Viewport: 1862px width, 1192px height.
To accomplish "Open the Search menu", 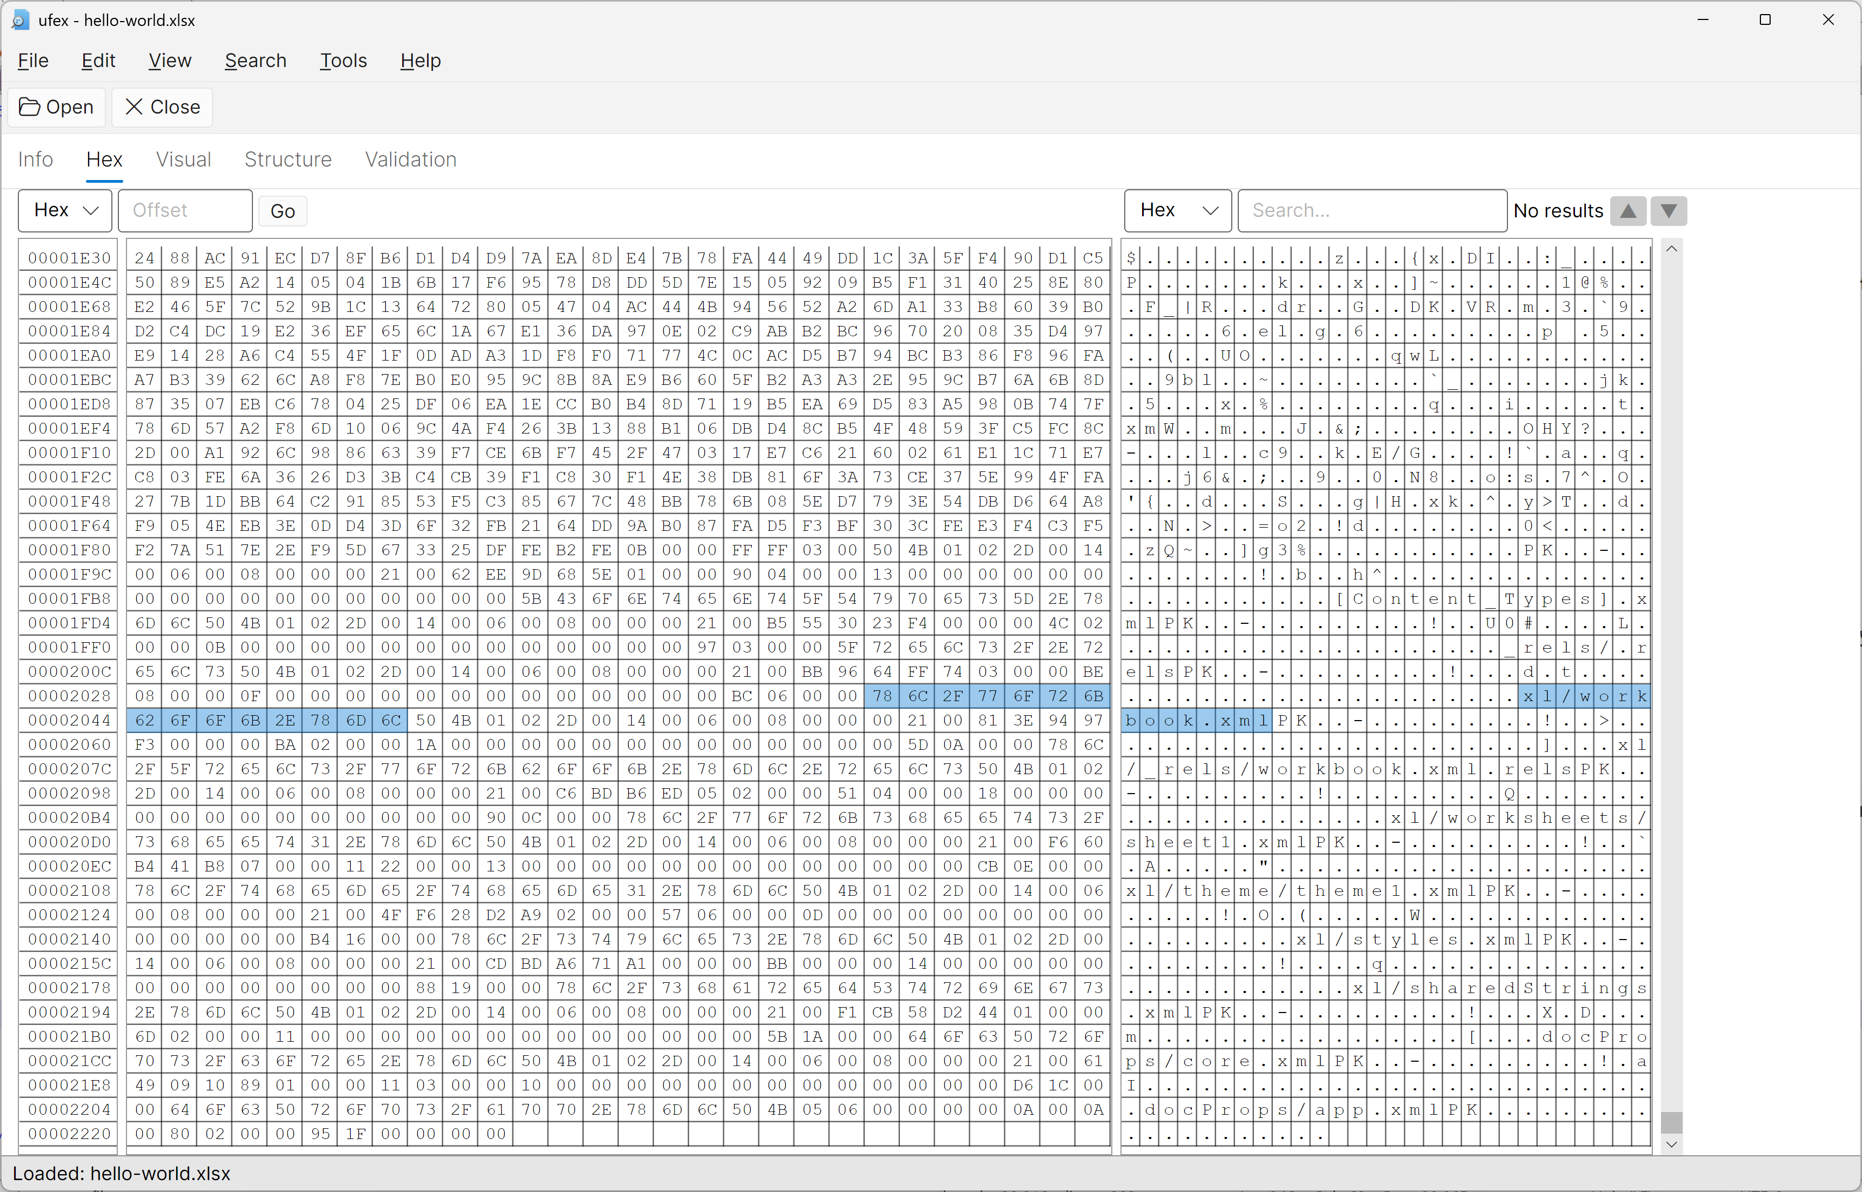I will [256, 61].
